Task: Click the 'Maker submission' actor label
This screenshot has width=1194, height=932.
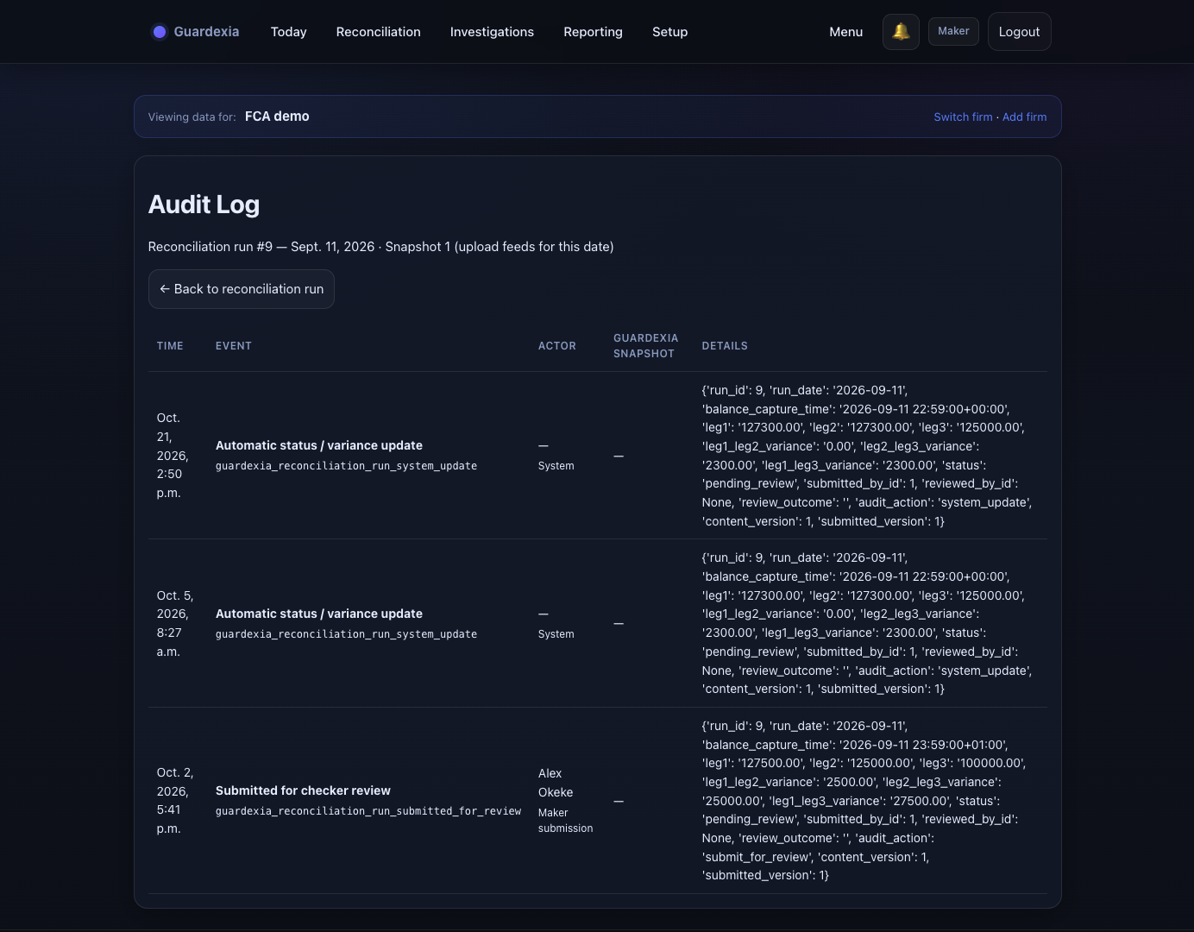Action: pos(565,821)
